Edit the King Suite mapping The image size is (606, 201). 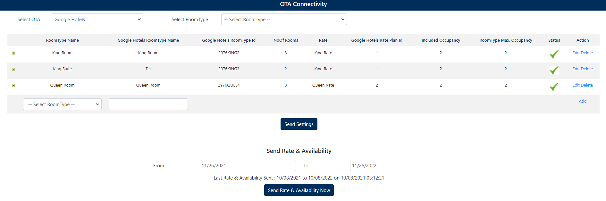pyautogui.click(x=576, y=69)
